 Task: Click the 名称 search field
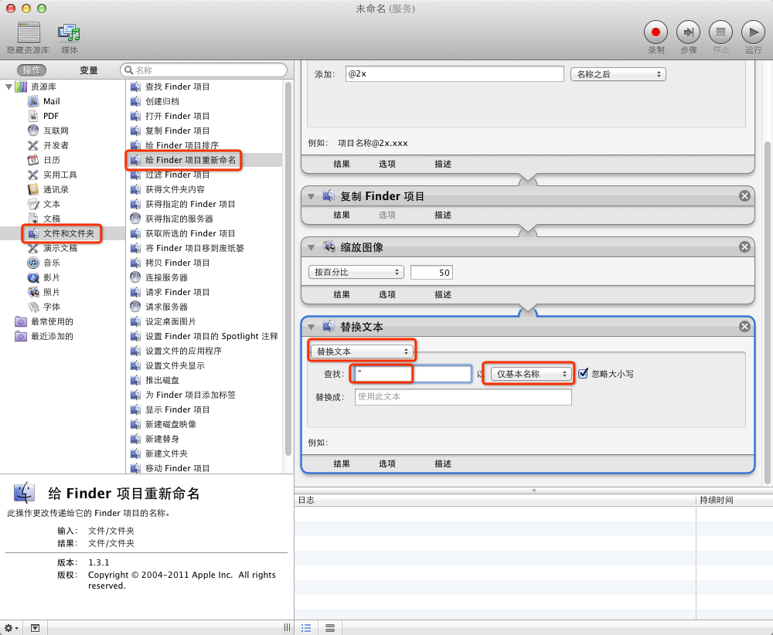pos(203,70)
